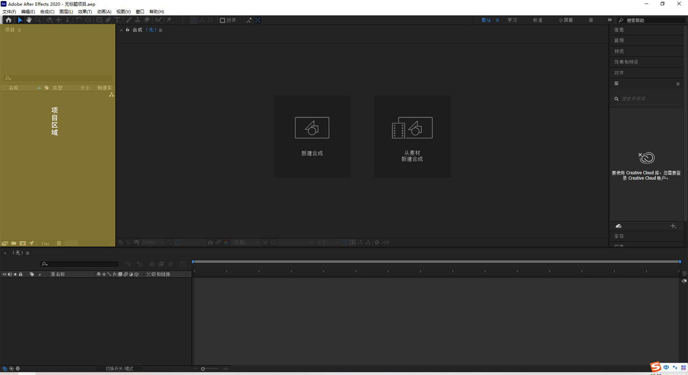The height and width of the screenshot is (375, 688).
Task: Click the timeline zoom slider handle
Action: pos(202,369)
